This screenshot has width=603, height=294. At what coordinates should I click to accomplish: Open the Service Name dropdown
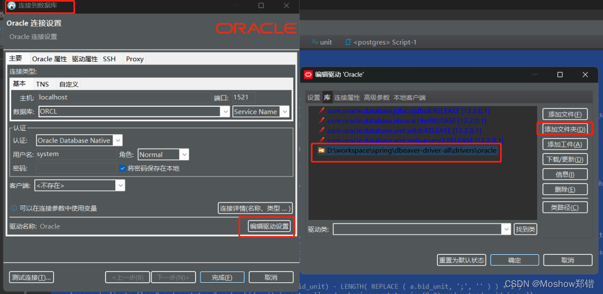pos(285,112)
